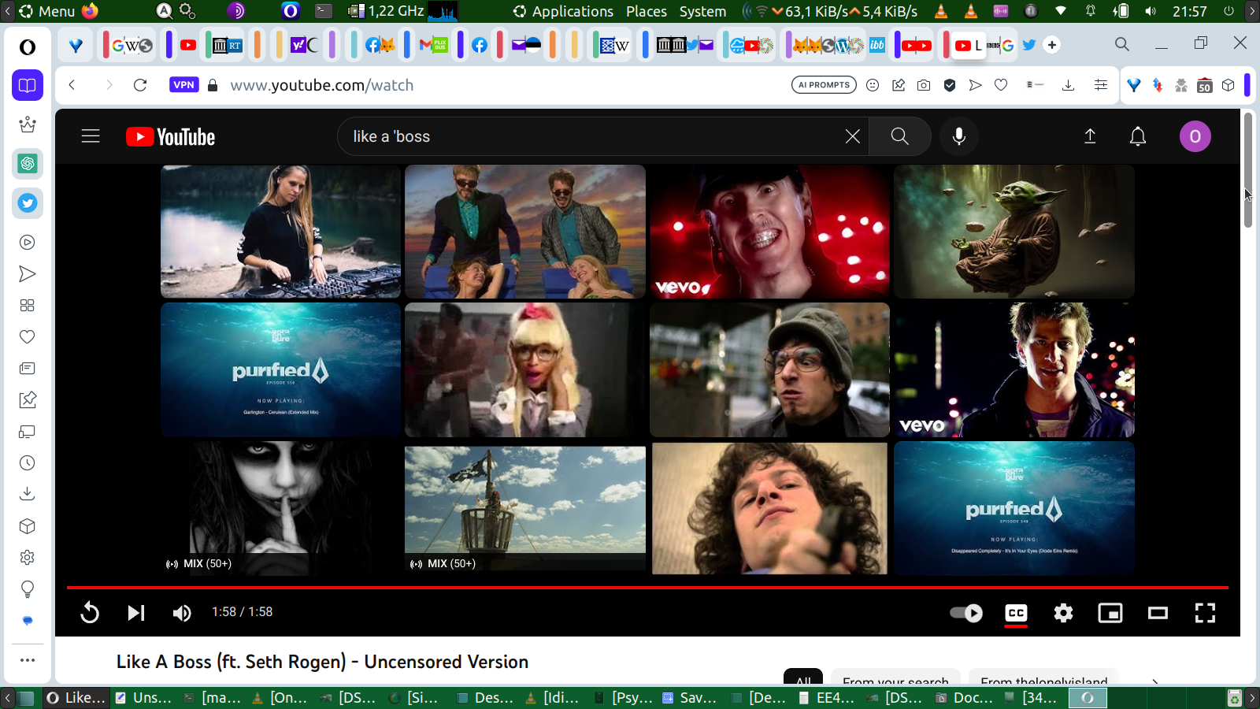Clear the YouTube search box text
1260x709 pixels.
[852, 136]
